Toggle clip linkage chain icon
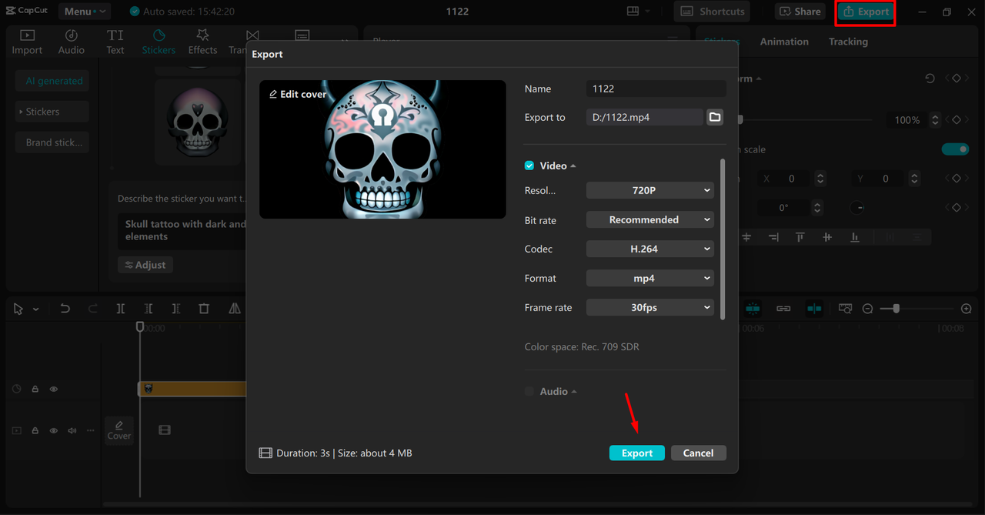The width and height of the screenshot is (985, 515). click(x=783, y=309)
